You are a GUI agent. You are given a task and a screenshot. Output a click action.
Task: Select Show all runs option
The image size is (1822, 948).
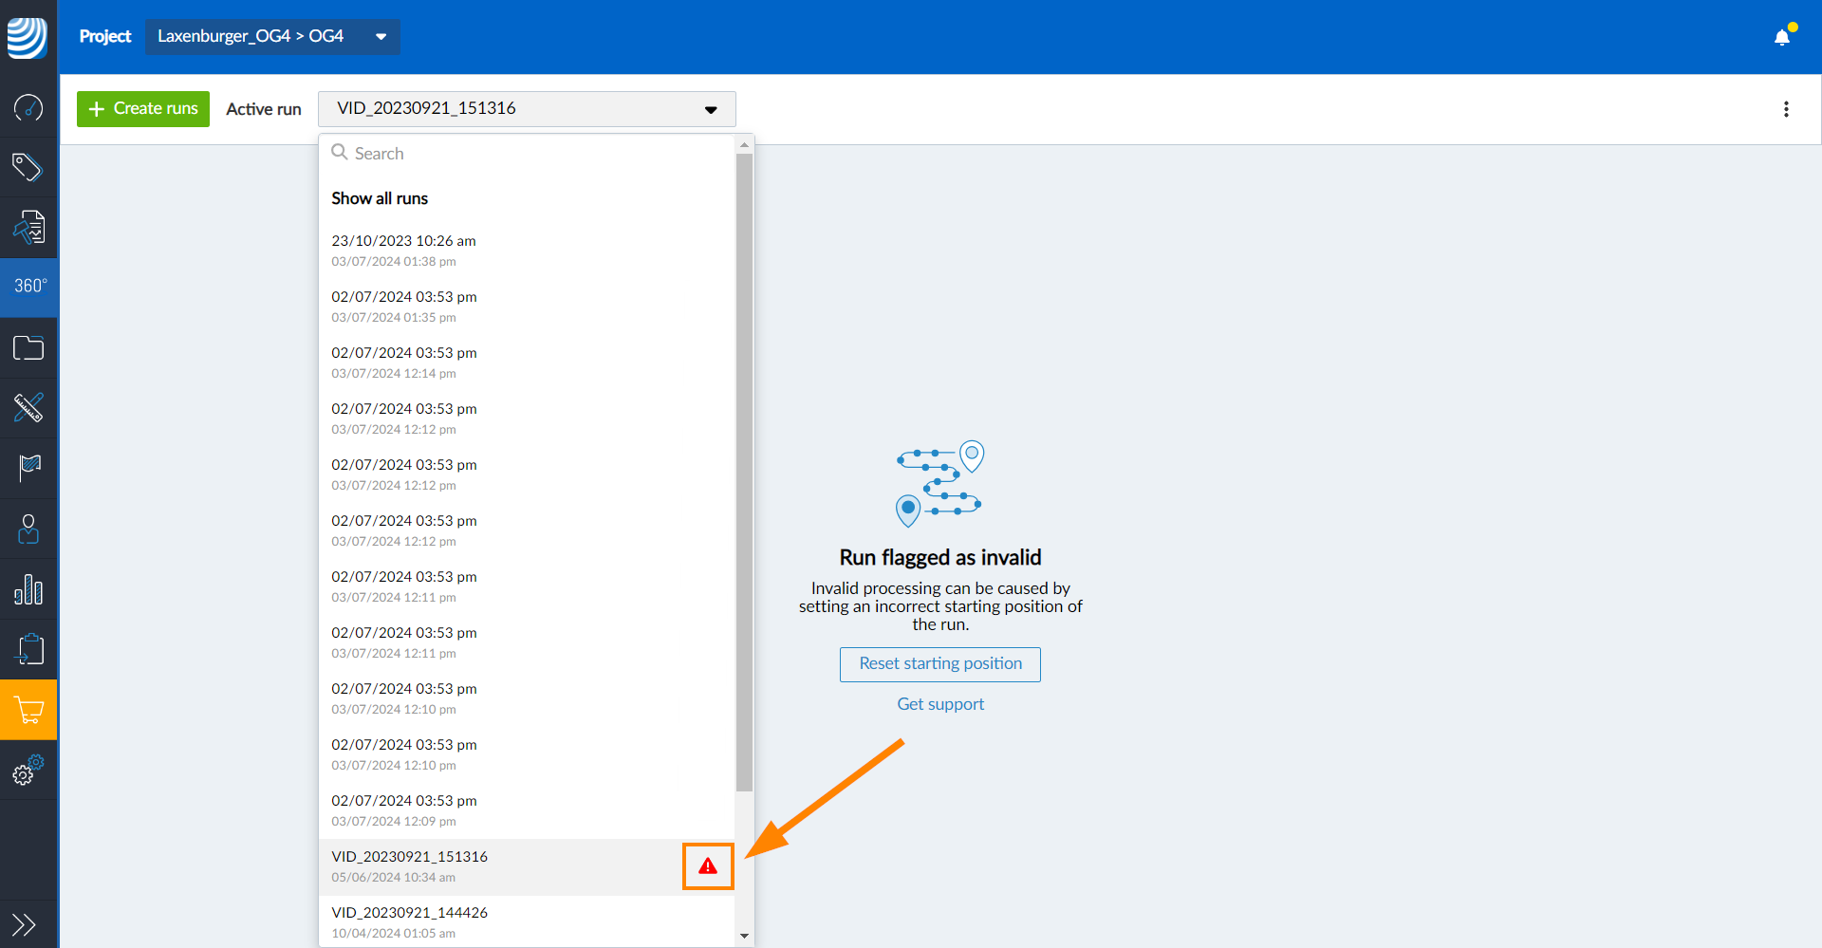[380, 198]
